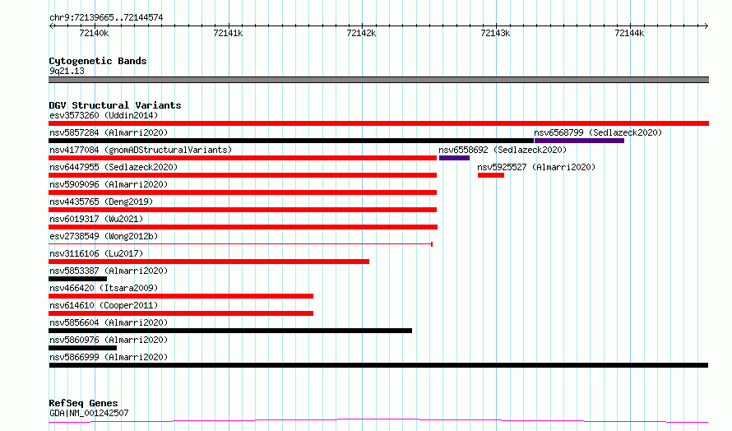Select the short purple bar of nsv6558692
Viewport: 732px width, 431px height.
pyautogui.click(x=454, y=158)
